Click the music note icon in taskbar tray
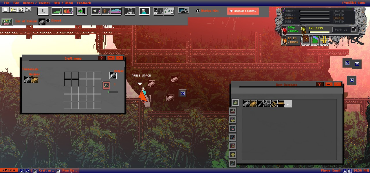The image size is (370, 173). pyautogui.click(x=345, y=171)
